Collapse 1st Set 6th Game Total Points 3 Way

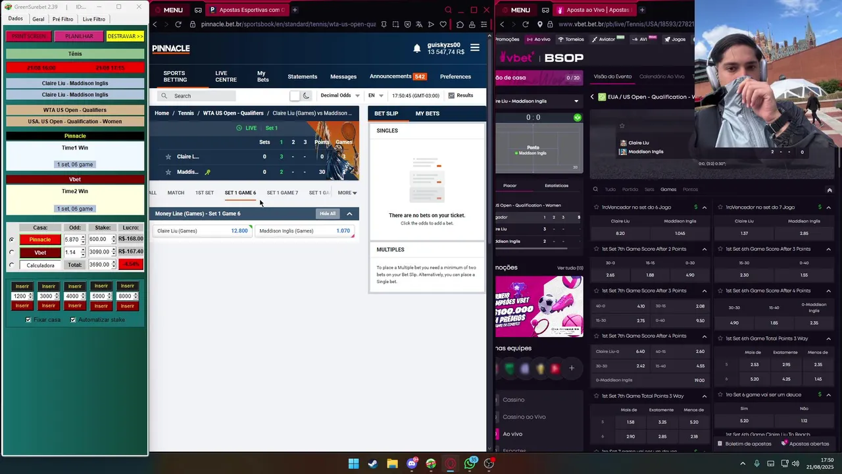point(828,338)
